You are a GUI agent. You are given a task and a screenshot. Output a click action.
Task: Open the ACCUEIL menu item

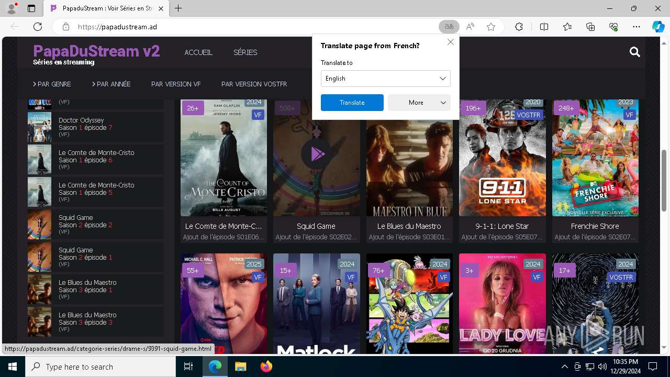pyautogui.click(x=198, y=52)
